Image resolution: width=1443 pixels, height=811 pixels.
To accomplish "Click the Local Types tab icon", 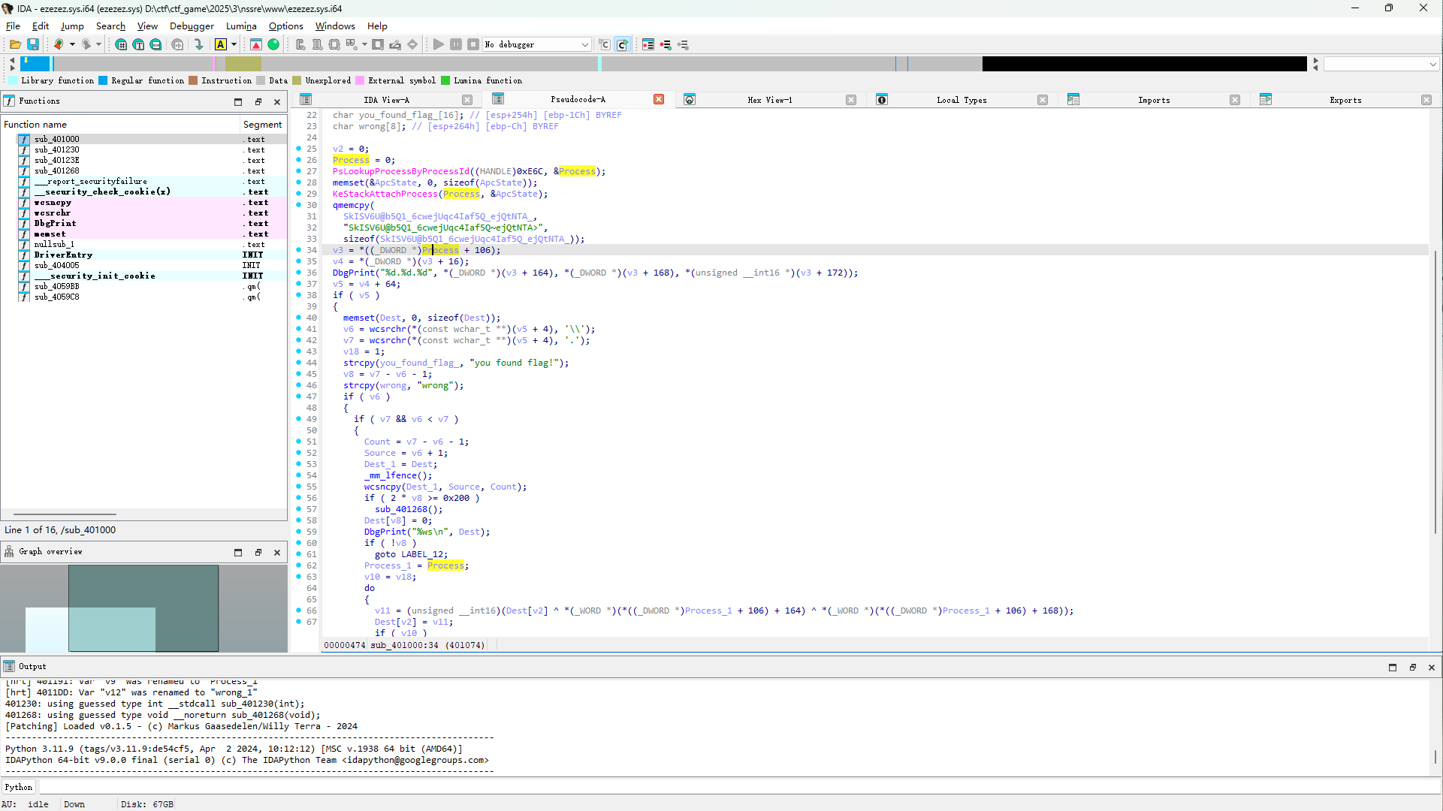I will tap(882, 100).
